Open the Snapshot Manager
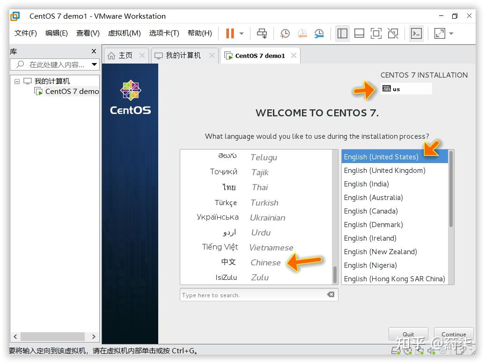The width and height of the screenshot is (485, 364). [320, 33]
